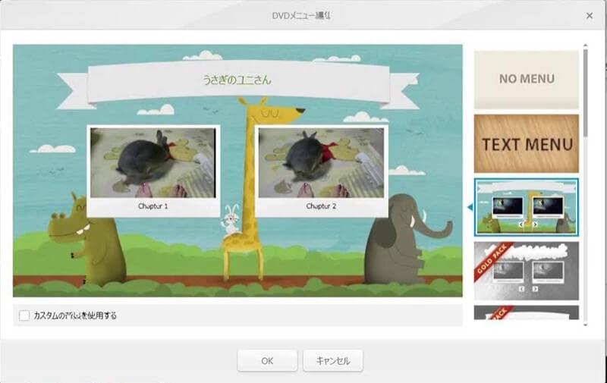Viewport: 607px width, 383px height.
Task: Confirm the DVD menu with OK
Action: click(x=267, y=361)
